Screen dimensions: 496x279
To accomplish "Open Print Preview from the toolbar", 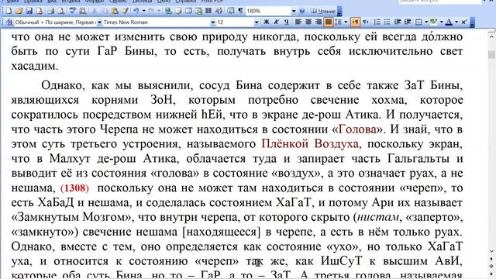I will 61,11.
